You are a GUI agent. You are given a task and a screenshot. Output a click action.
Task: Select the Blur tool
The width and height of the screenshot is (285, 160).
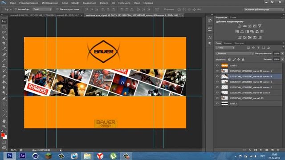coord(4,88)
